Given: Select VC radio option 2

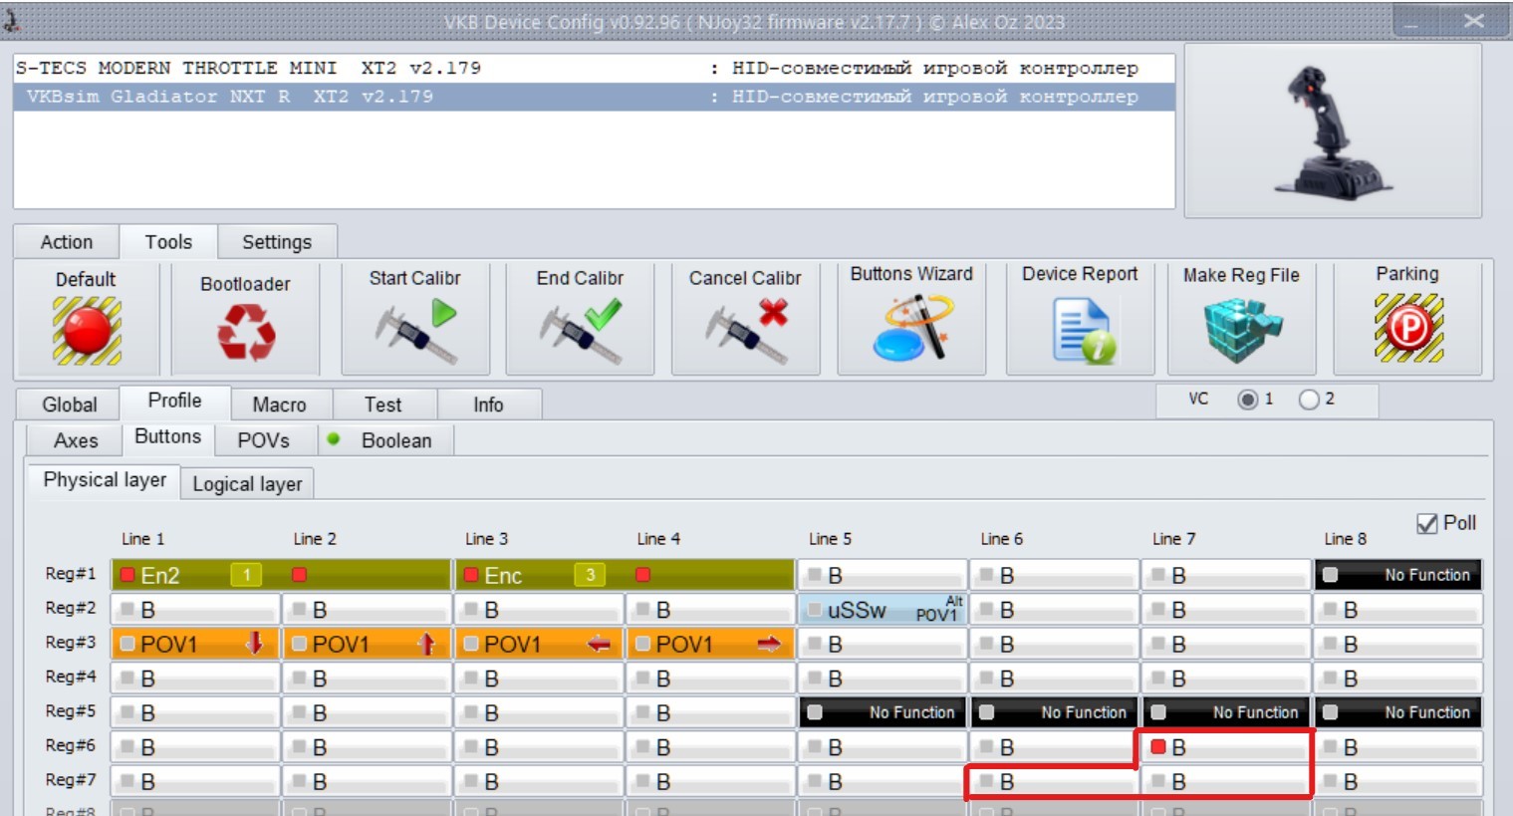Looking at the screenshot, I should 1309,400.
